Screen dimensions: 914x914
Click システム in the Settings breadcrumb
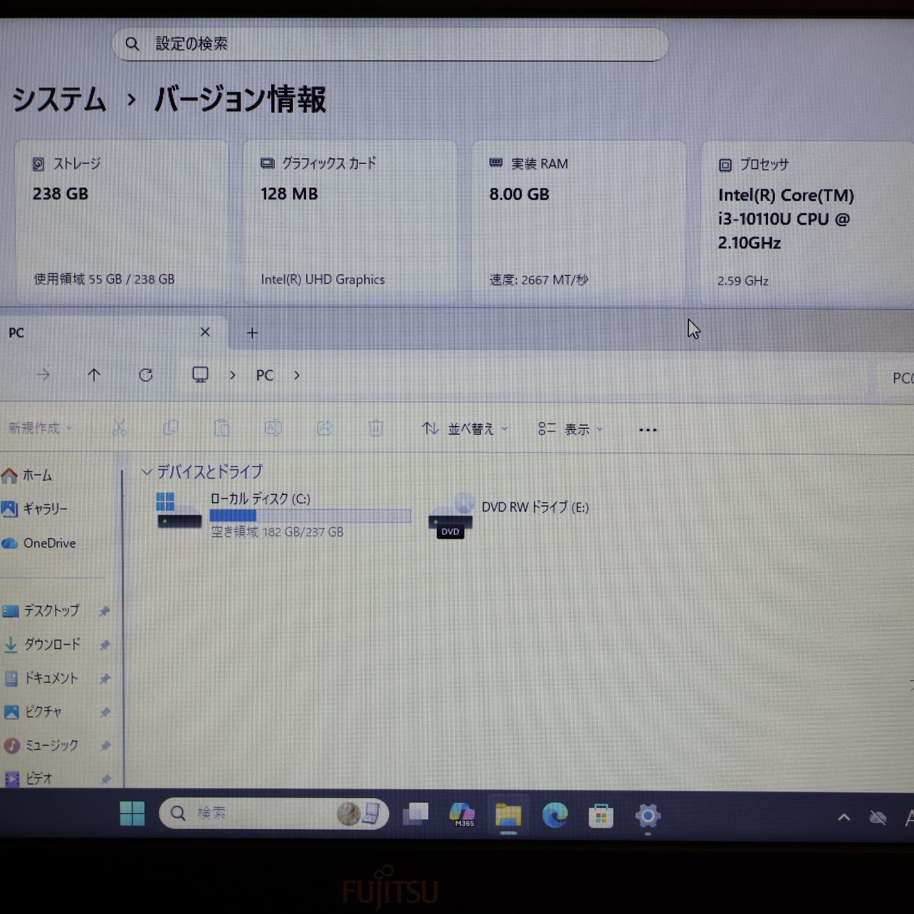(59, 100)
